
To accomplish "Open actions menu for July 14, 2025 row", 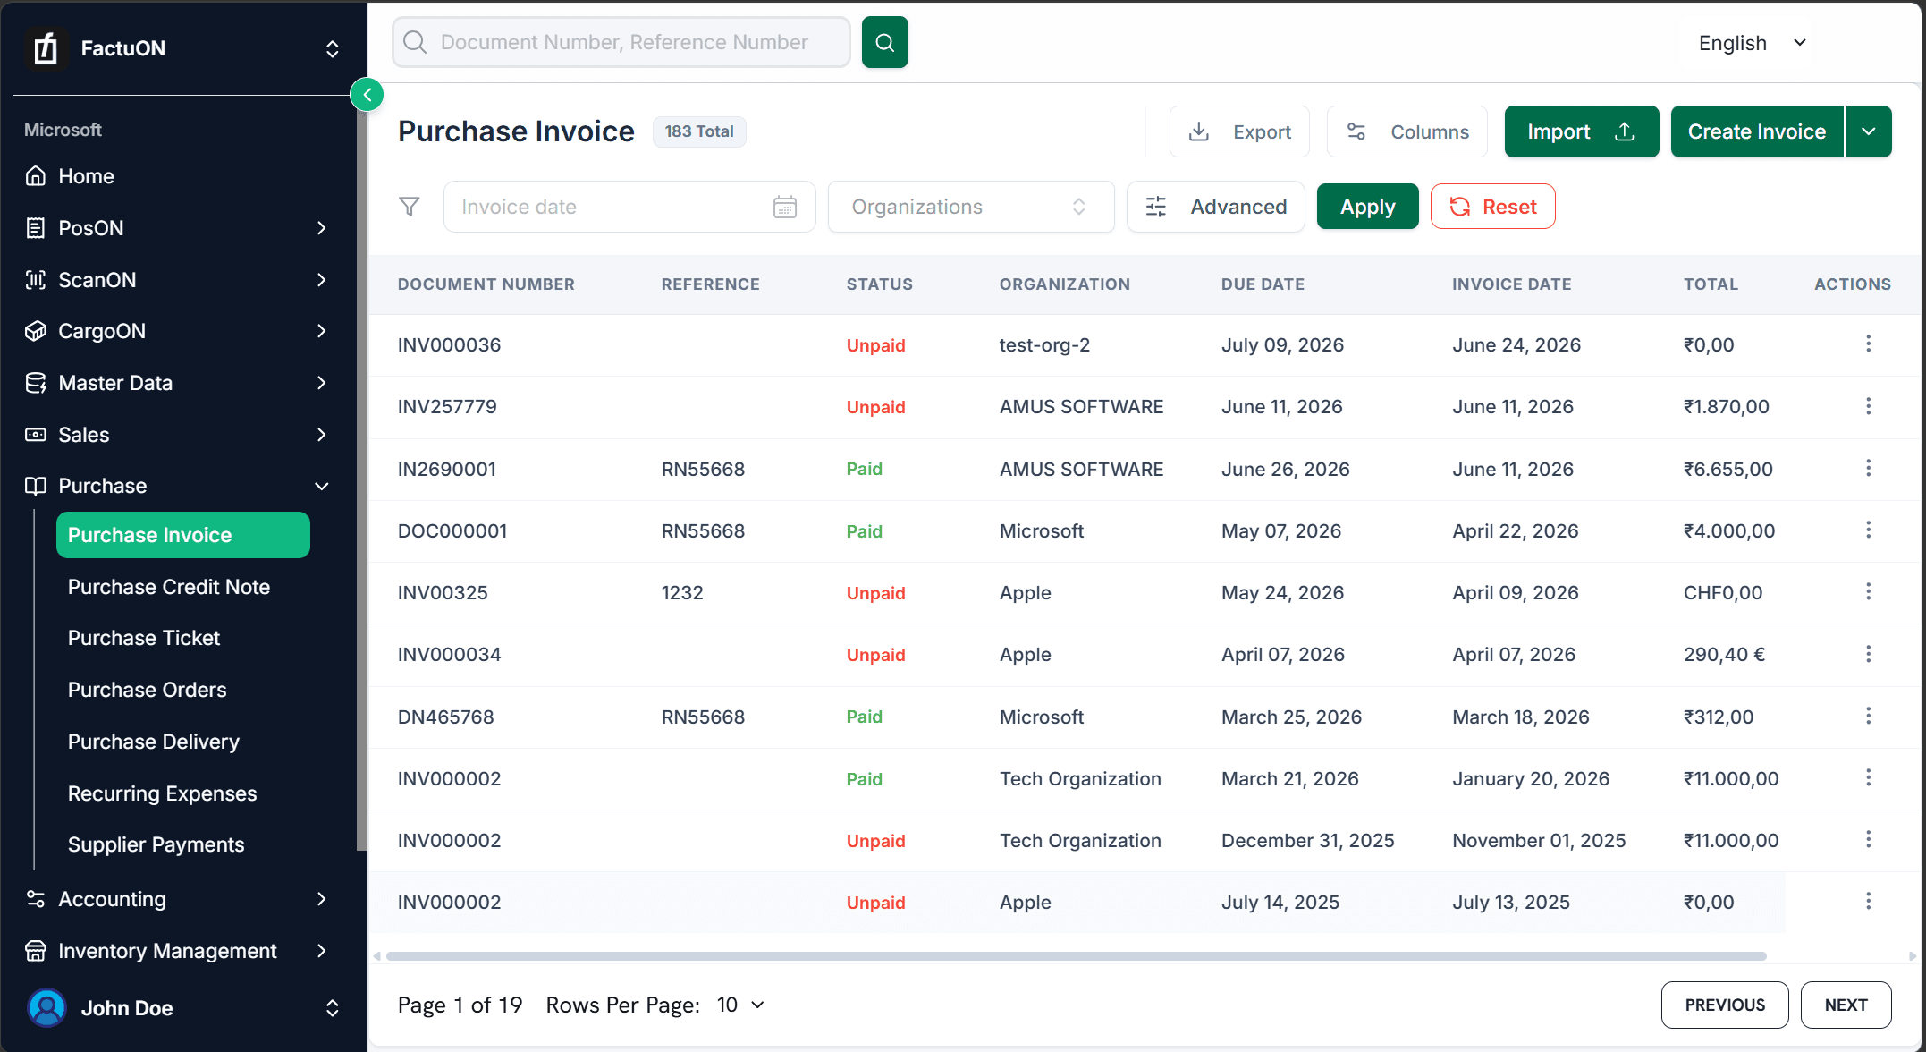I will pyautogui.click(x=1868, y=901).
